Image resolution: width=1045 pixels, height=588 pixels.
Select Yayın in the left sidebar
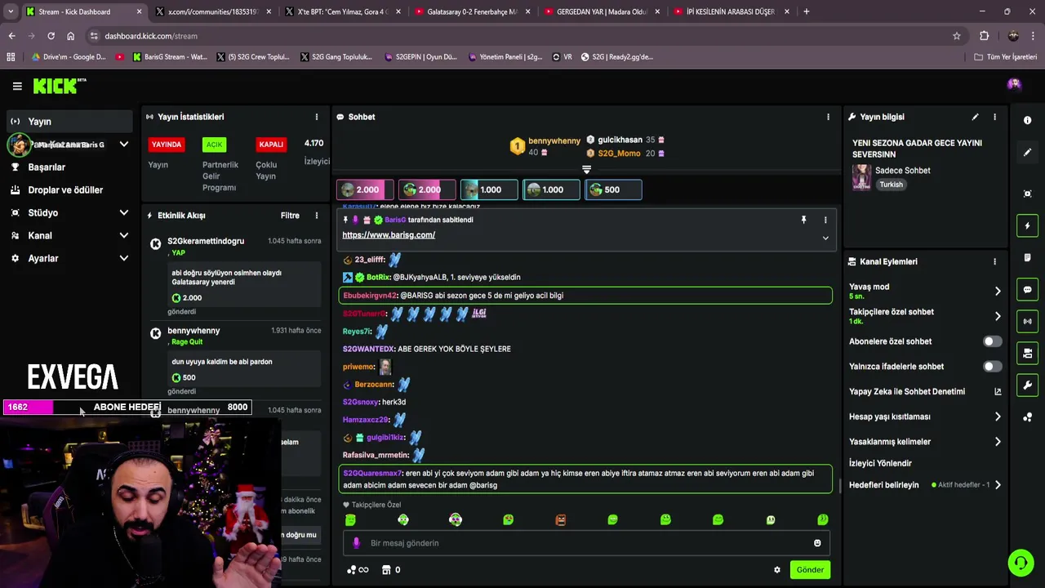click(68, 122)
